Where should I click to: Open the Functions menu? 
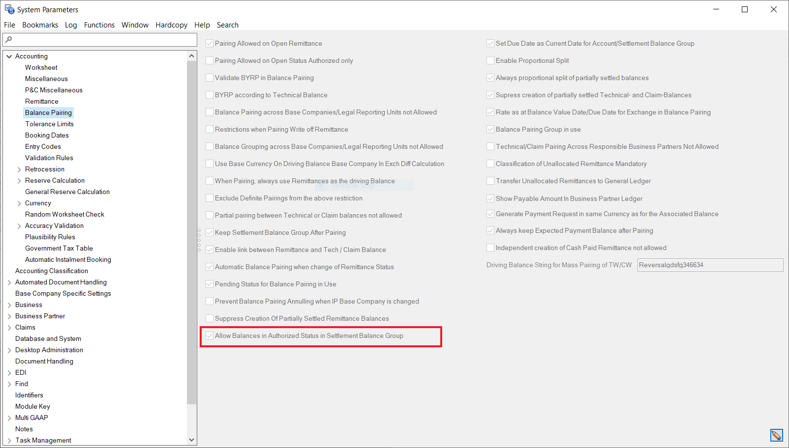pos(99,25)
